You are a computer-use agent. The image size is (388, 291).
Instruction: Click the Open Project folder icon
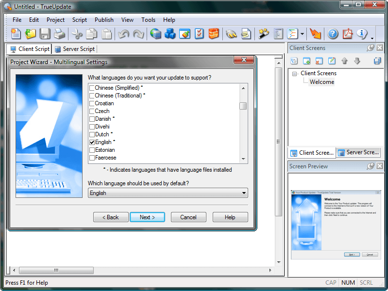click(31, 34)
